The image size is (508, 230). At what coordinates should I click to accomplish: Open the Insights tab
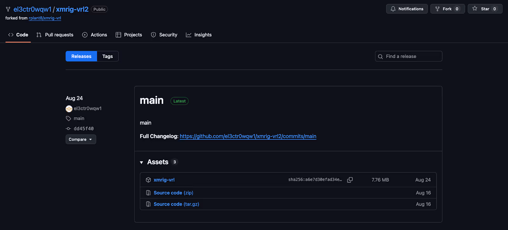[x=199, y=35]
